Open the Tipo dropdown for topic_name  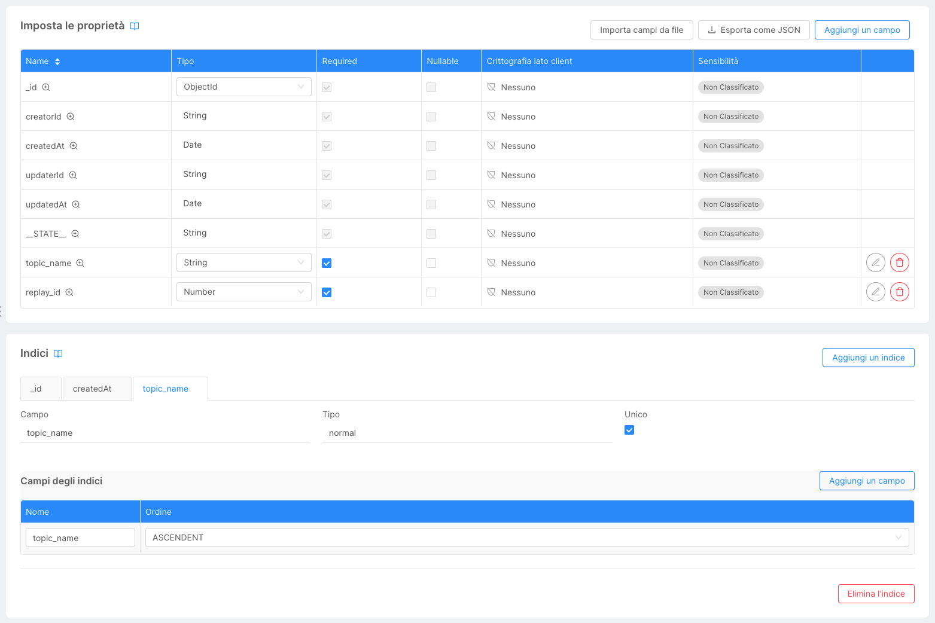(243, 262)
